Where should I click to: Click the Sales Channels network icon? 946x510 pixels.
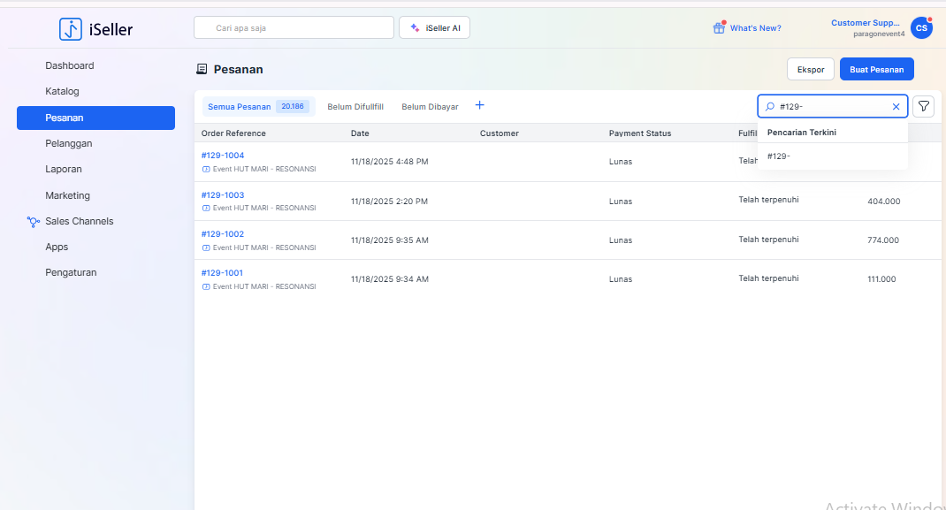pyautogui.click(x=34, y=222)
